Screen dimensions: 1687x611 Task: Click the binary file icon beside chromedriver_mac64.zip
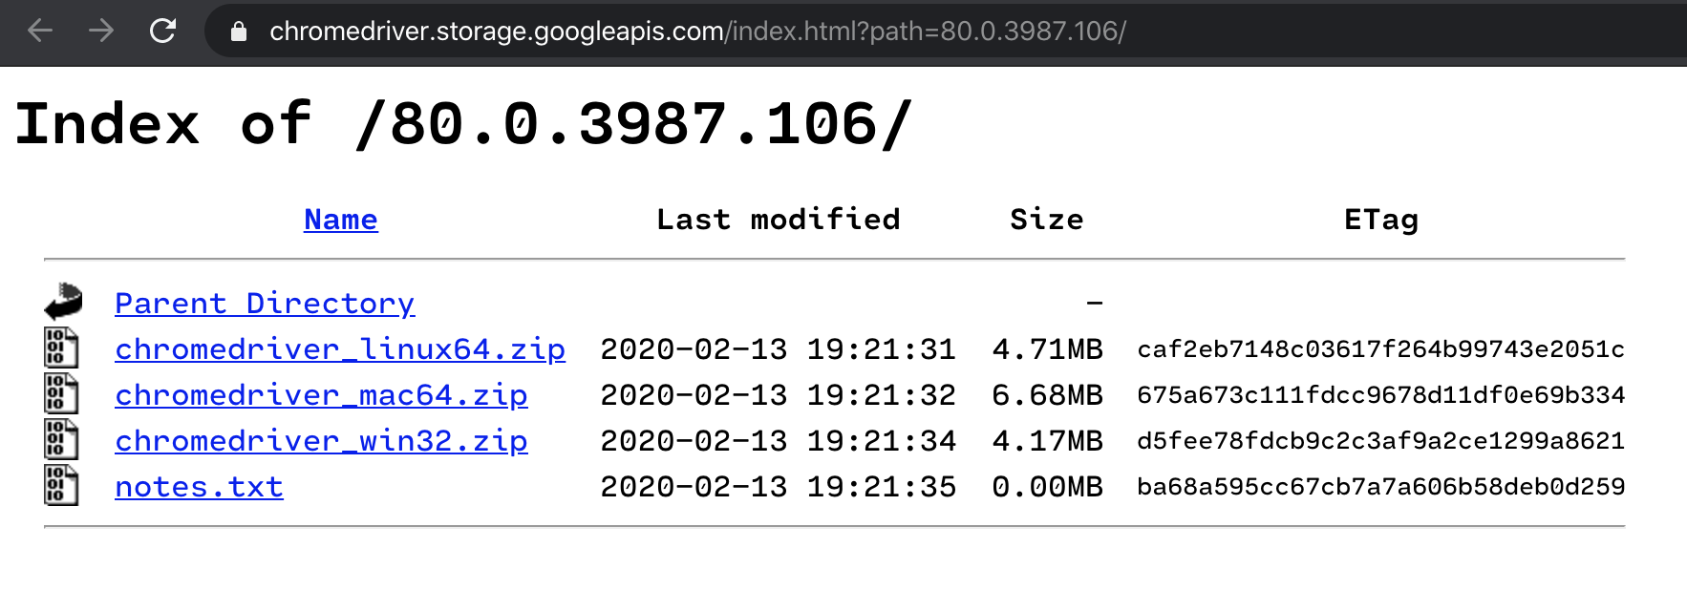[x=61, y=393]
